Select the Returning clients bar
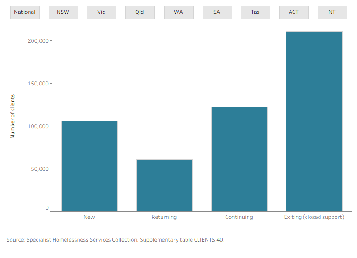The width and height of the screenshot is (357, 258). tap(164, 185)
